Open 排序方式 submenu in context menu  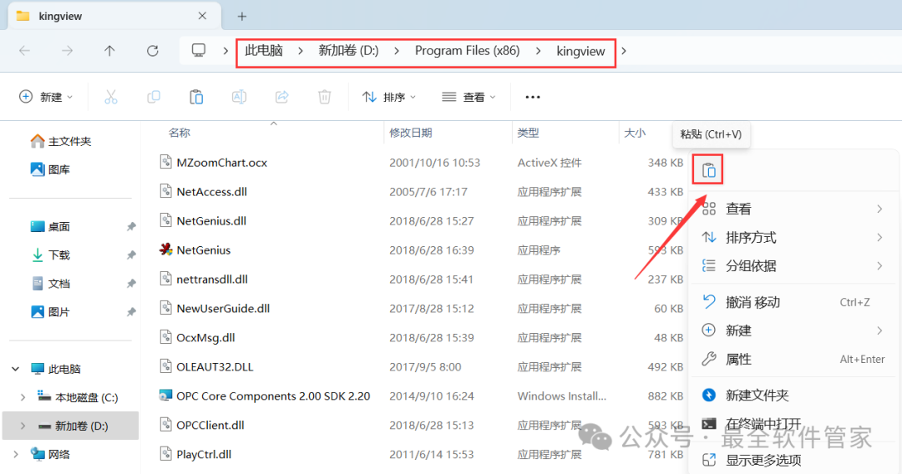pos(793,237)
